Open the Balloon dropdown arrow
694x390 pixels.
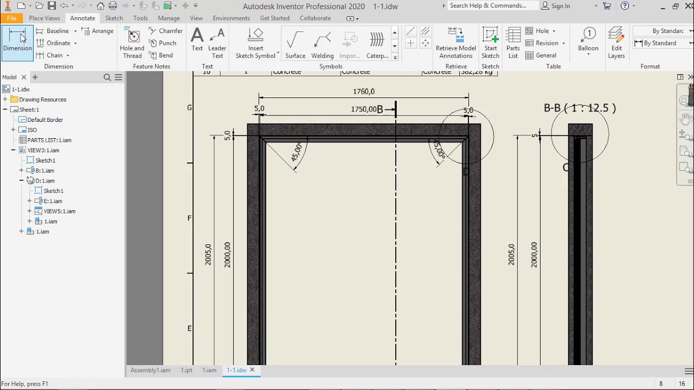tap(588, 55)
